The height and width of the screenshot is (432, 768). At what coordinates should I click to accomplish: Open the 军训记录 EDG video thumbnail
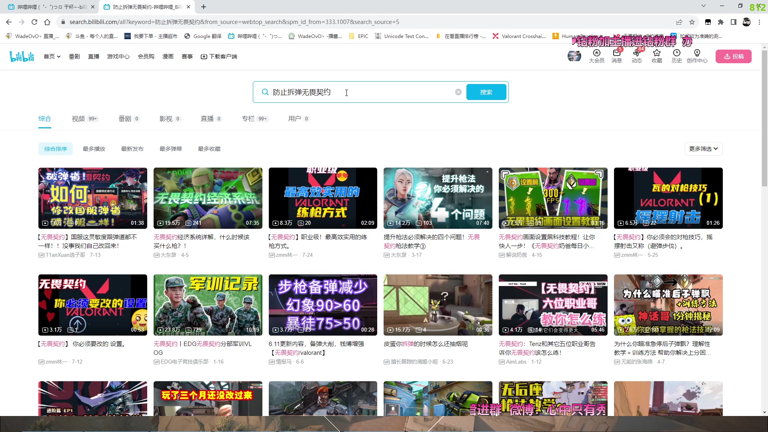click(208, 305)
